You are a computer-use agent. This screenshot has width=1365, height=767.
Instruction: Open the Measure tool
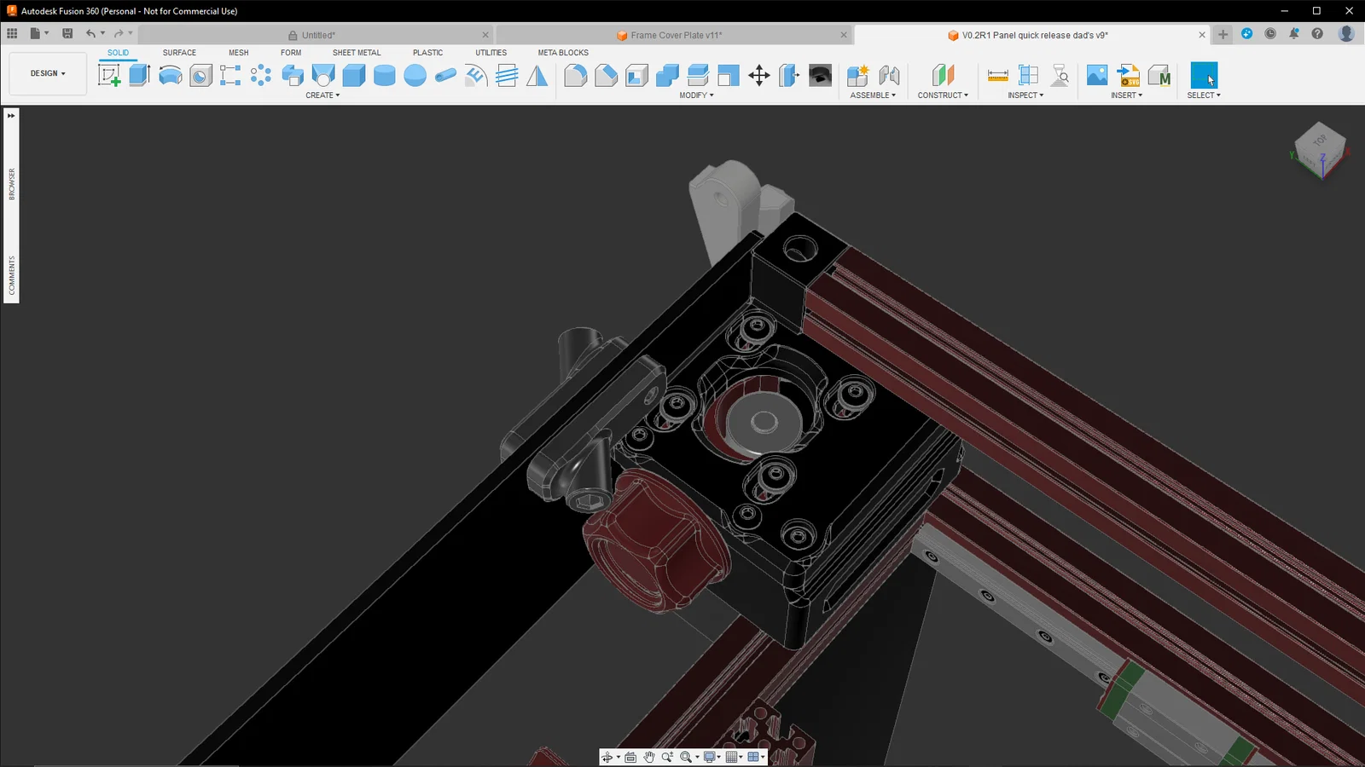(x=997, y=75)
